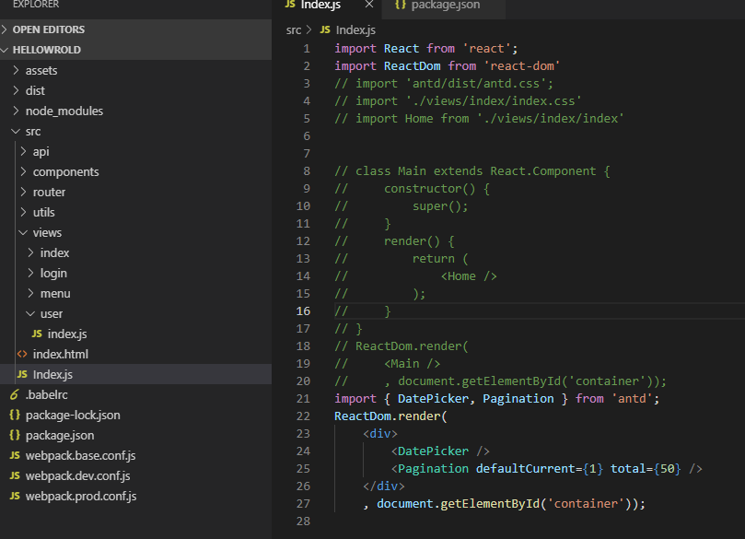The height and width of the screenshot is (539, 745).
Task: Click 'react-dom' string on line 2
Action: tap(522, 65)
